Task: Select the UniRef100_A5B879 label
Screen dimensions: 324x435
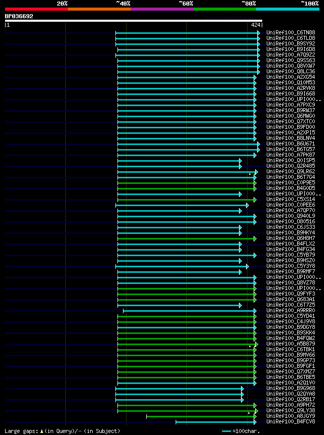Action: click(291, 344)
